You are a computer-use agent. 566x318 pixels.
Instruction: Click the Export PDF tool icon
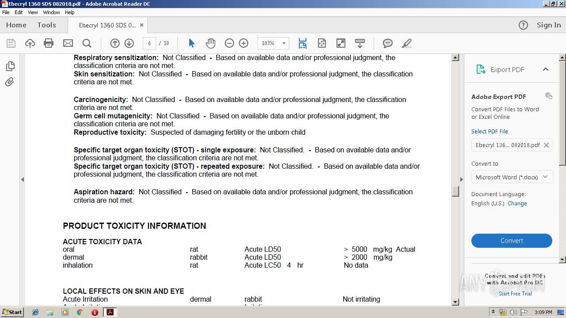pos(481,69)
